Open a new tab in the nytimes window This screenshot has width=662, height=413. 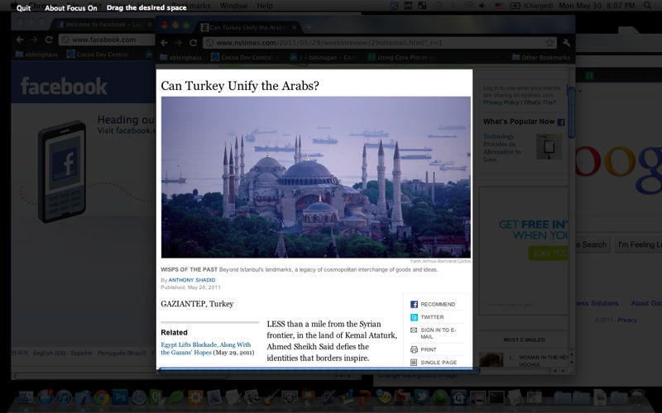coord(309,27)
